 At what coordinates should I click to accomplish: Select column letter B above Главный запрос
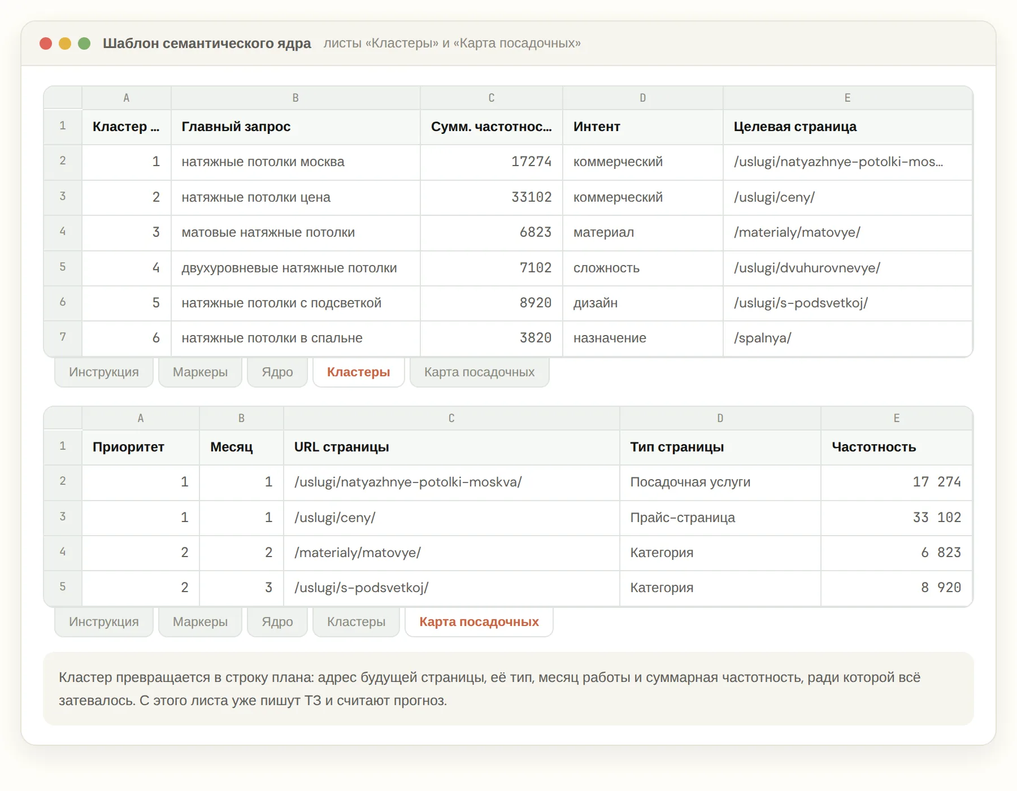click(x=295, y=98)
